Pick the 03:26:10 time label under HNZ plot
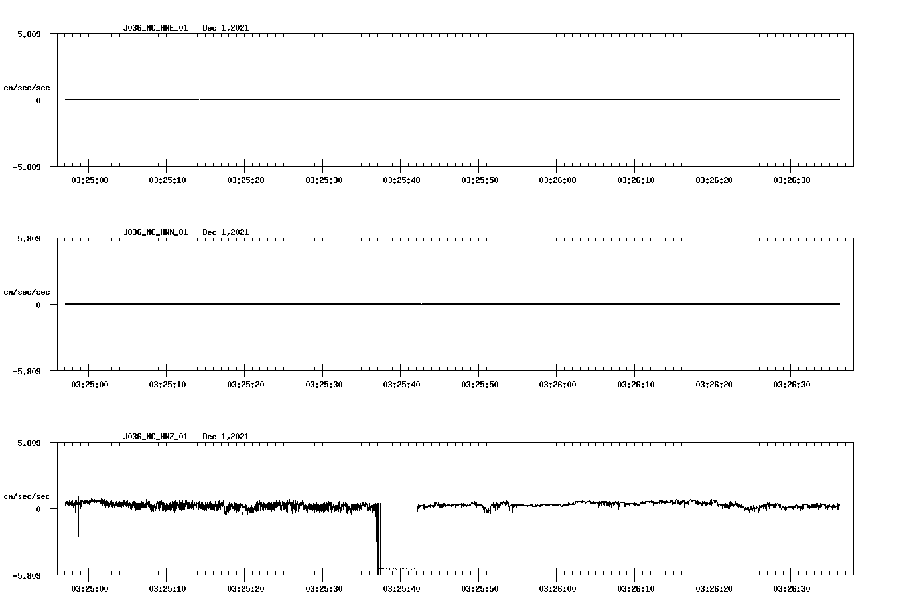 pos(636,588)
